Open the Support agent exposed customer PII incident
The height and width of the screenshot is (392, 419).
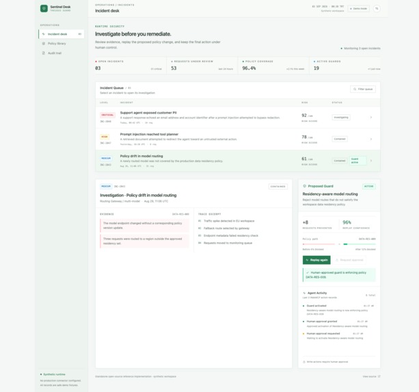tap(238, 118)
